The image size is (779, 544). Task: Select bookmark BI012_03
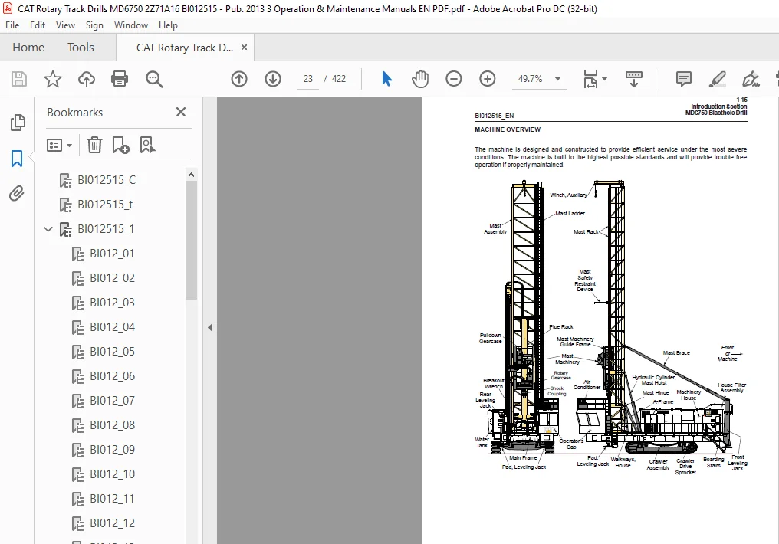point(112,303)
